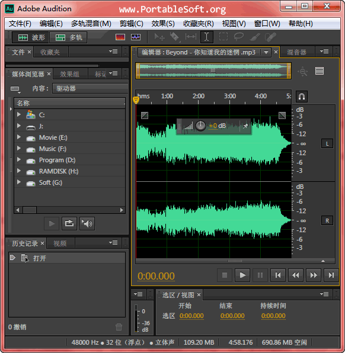
Task: Select the Razor tool
Action: pyautogui.click(x=175, y=37)
